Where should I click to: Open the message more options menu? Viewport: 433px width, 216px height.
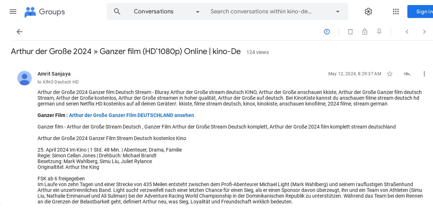tap(424, 74)
